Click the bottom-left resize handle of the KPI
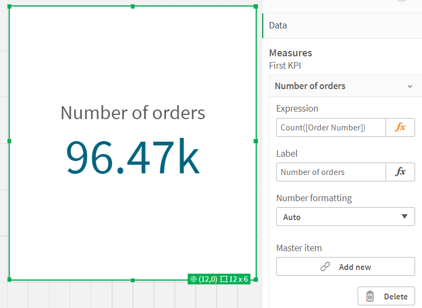This screenshot has width=422, height=308. coord(10,280)
